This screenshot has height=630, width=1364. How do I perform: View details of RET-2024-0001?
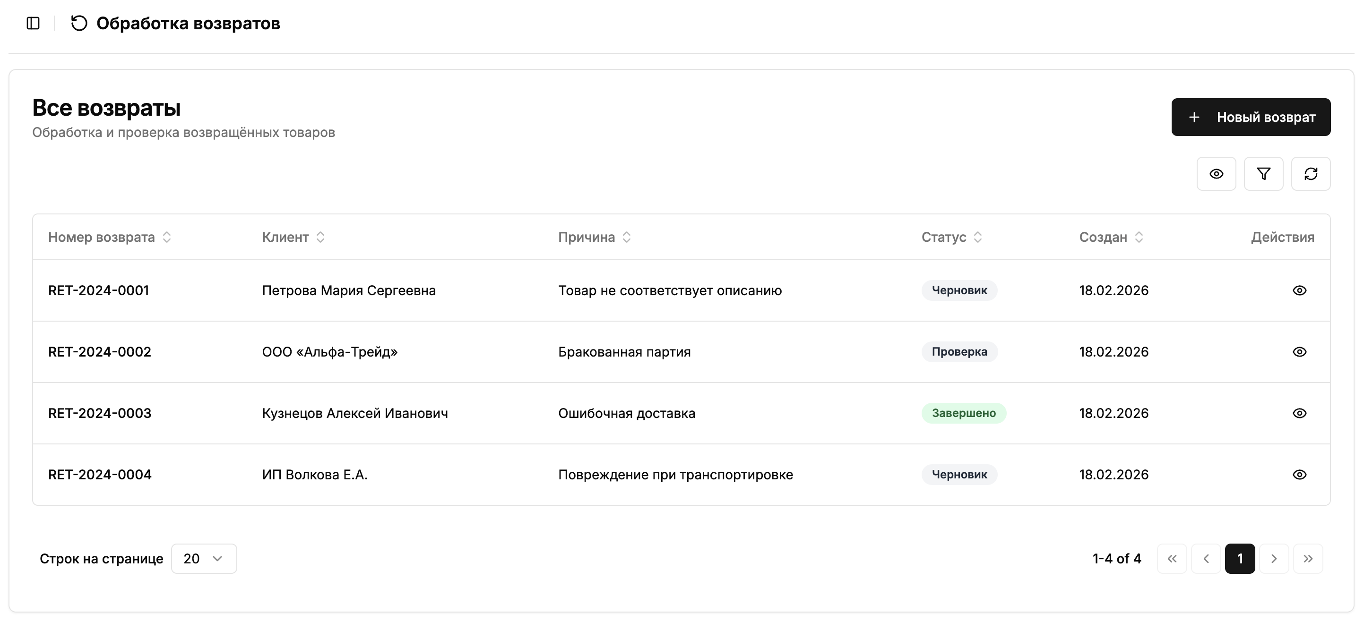point(1299,290)
